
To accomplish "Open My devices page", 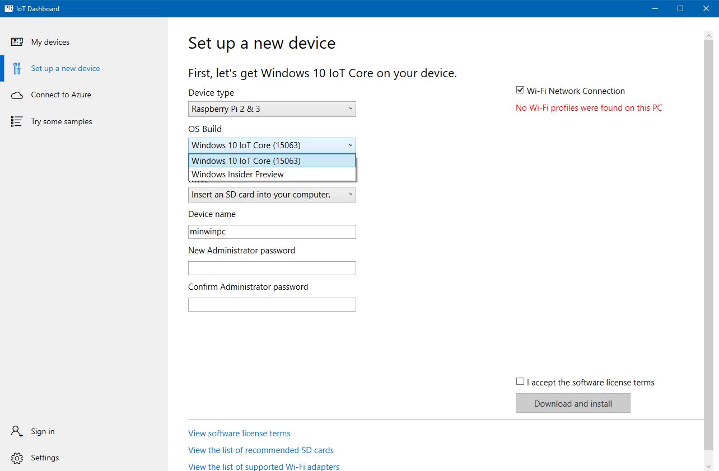I will click(x=84, y=42).
